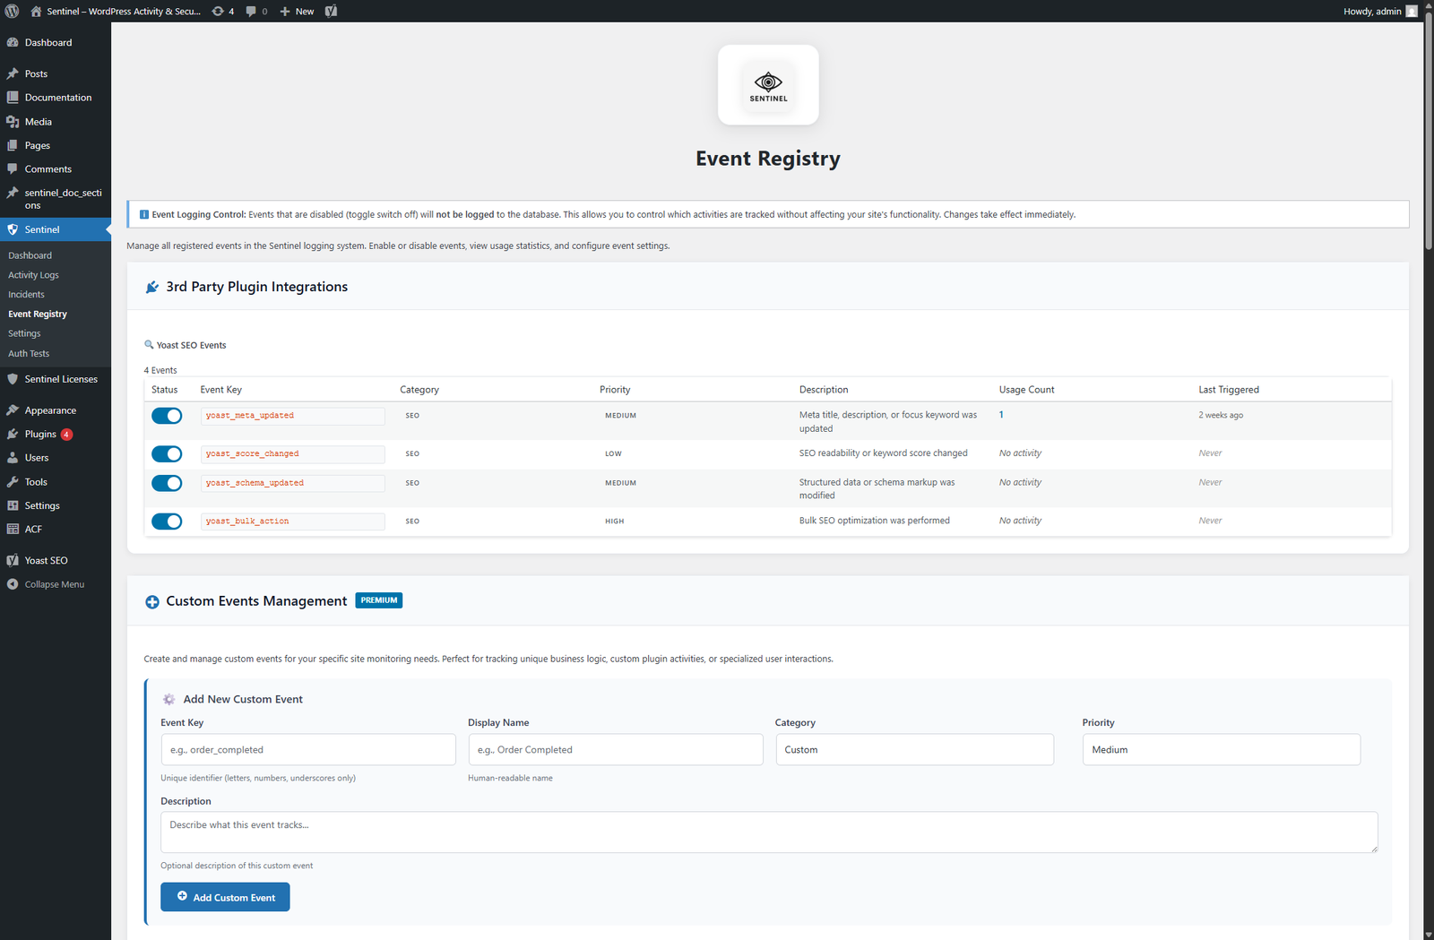Click the Plugins plug icon in sidebar
The height and width of the screenshot is (940, 1434).
pyautogui.click(x=13, y=434)
